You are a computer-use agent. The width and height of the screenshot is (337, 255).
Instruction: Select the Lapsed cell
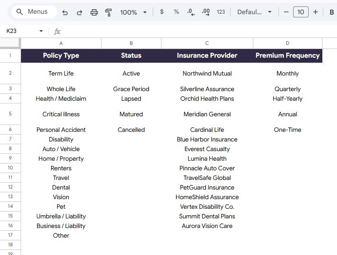(131, 98)
